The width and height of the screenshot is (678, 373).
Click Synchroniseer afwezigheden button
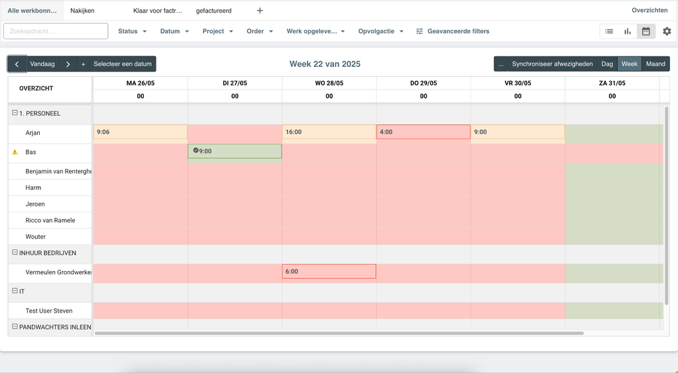(x=552, y=64)
